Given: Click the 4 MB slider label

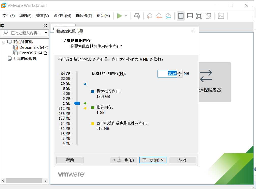Looking at the screenshot, I should [66, 143].
